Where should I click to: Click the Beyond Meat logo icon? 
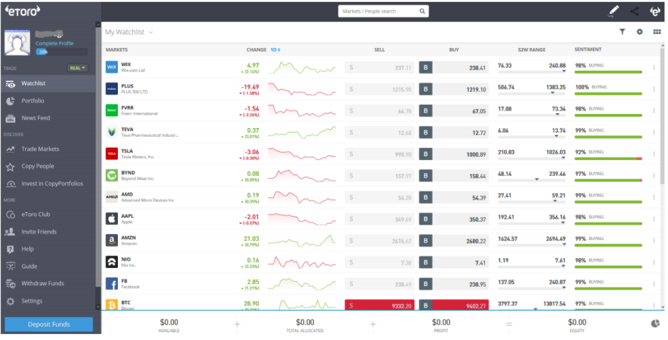[x=112, y=175]
